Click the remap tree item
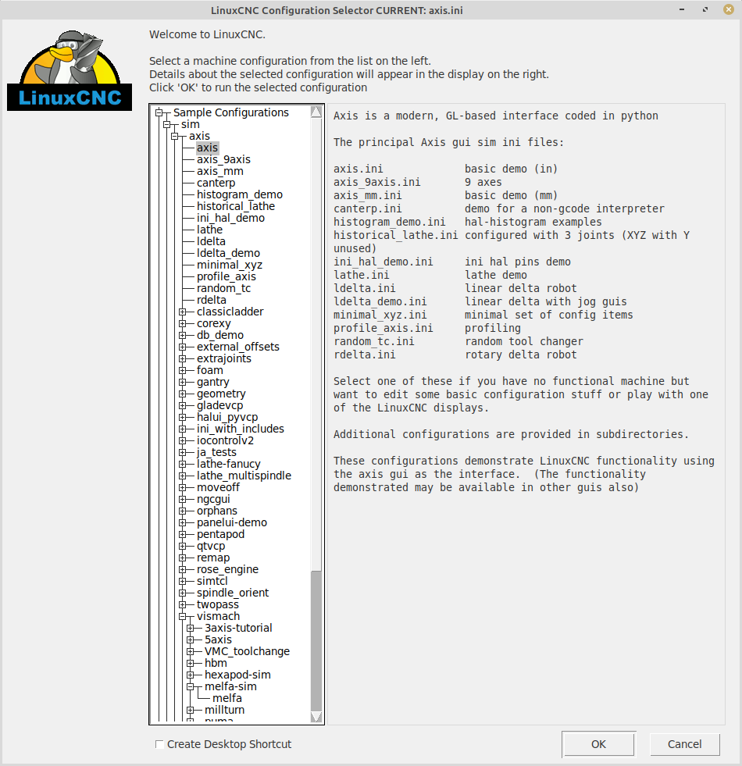The image size is (742, 766). coord(213,558)
